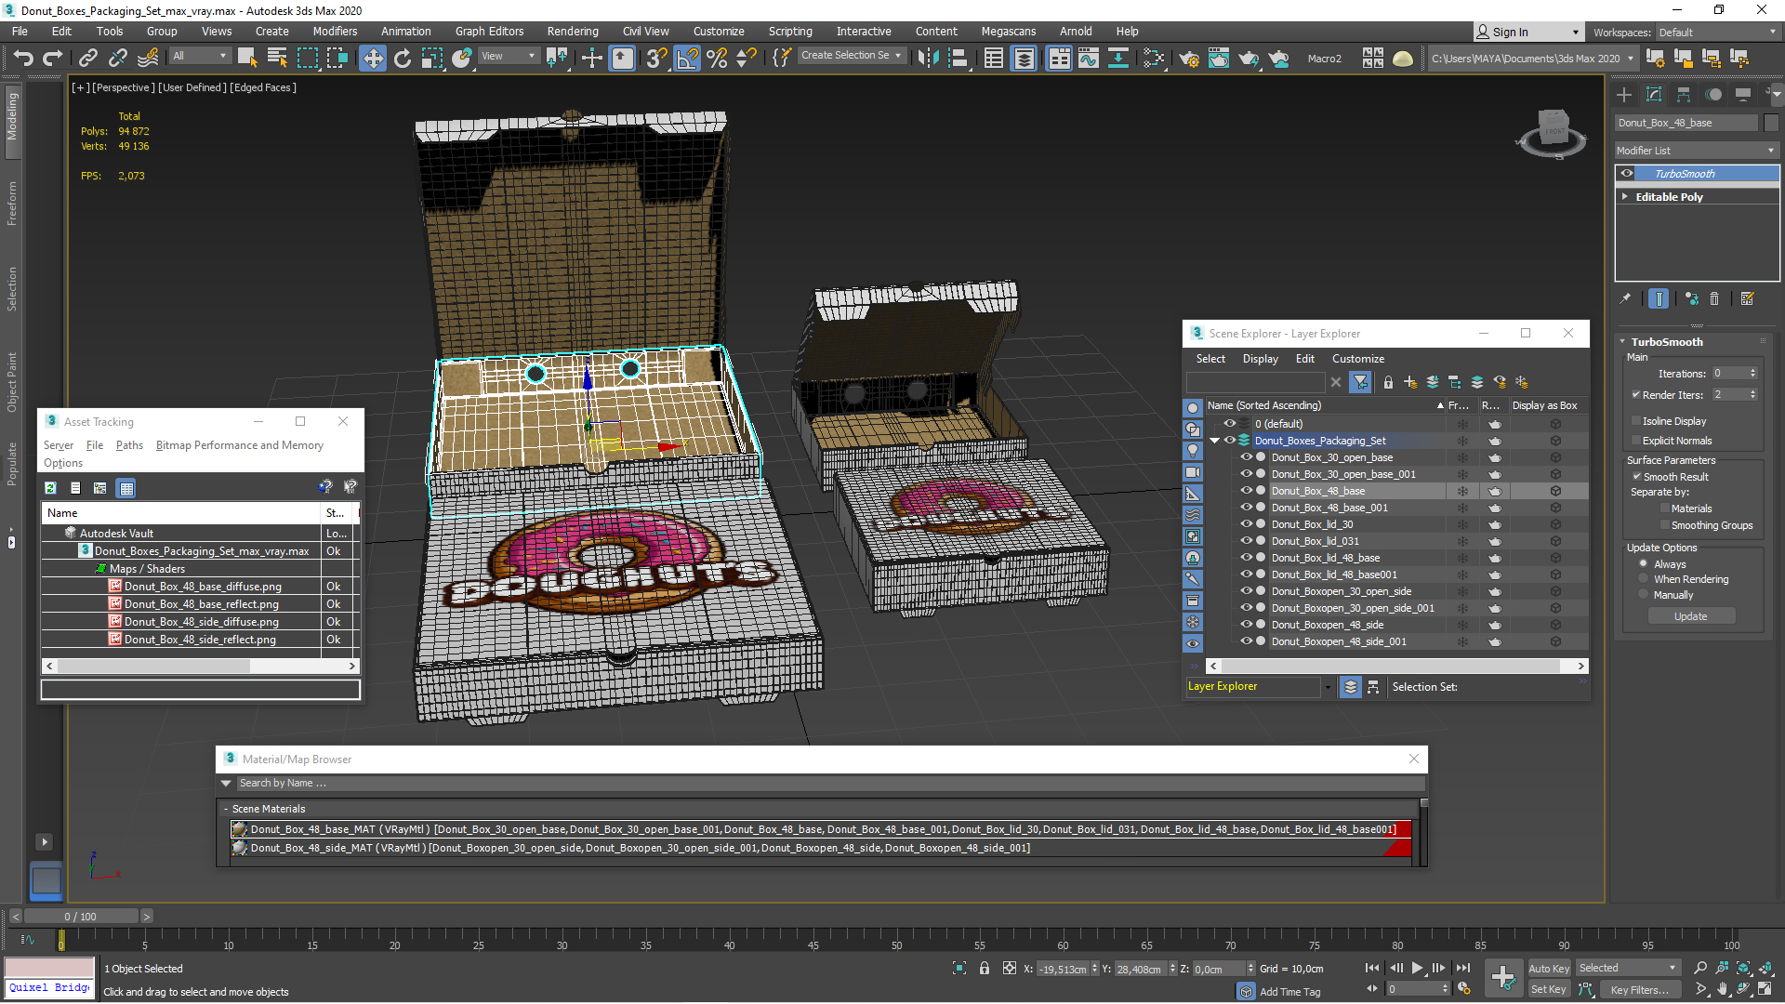Open the Rendering menu
This screenshot has height=1004, width=1785.
[572, 31]
